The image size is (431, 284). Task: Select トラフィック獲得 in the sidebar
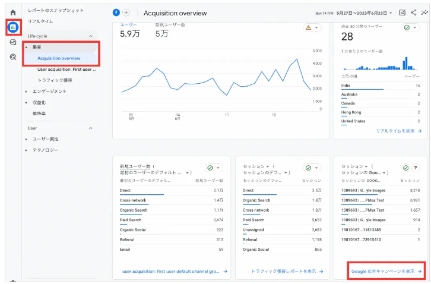coord(55,80)
